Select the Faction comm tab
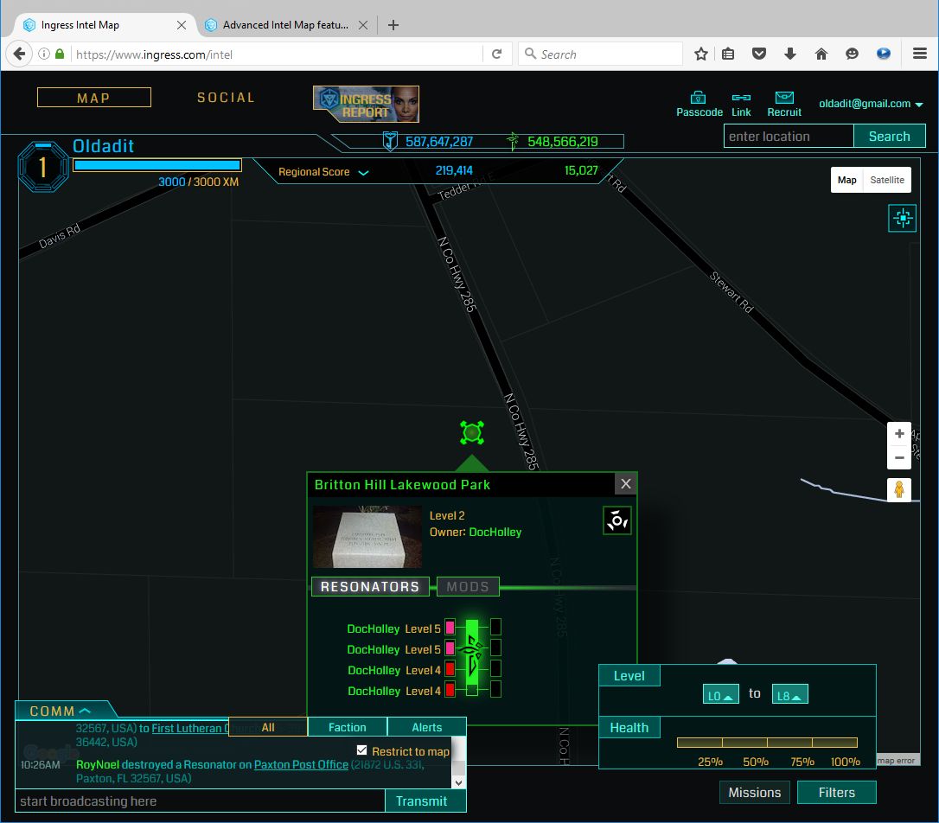939x823 pixels. pyautogui.click(x=347, y=727)
